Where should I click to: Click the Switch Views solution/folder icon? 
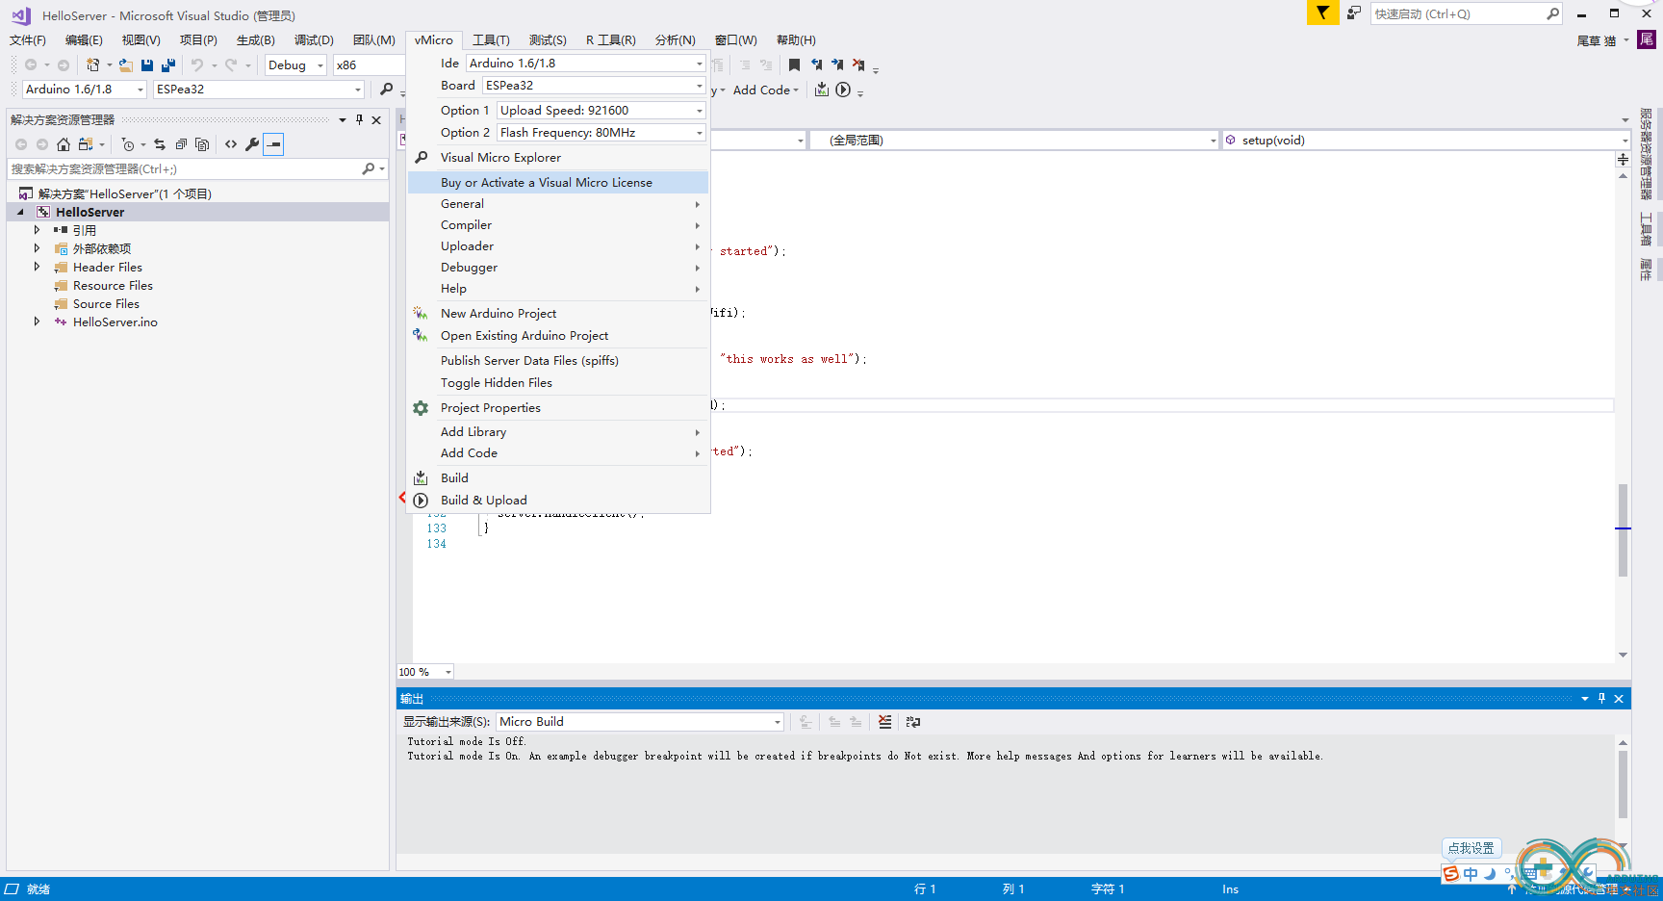(x=86, y=144)
